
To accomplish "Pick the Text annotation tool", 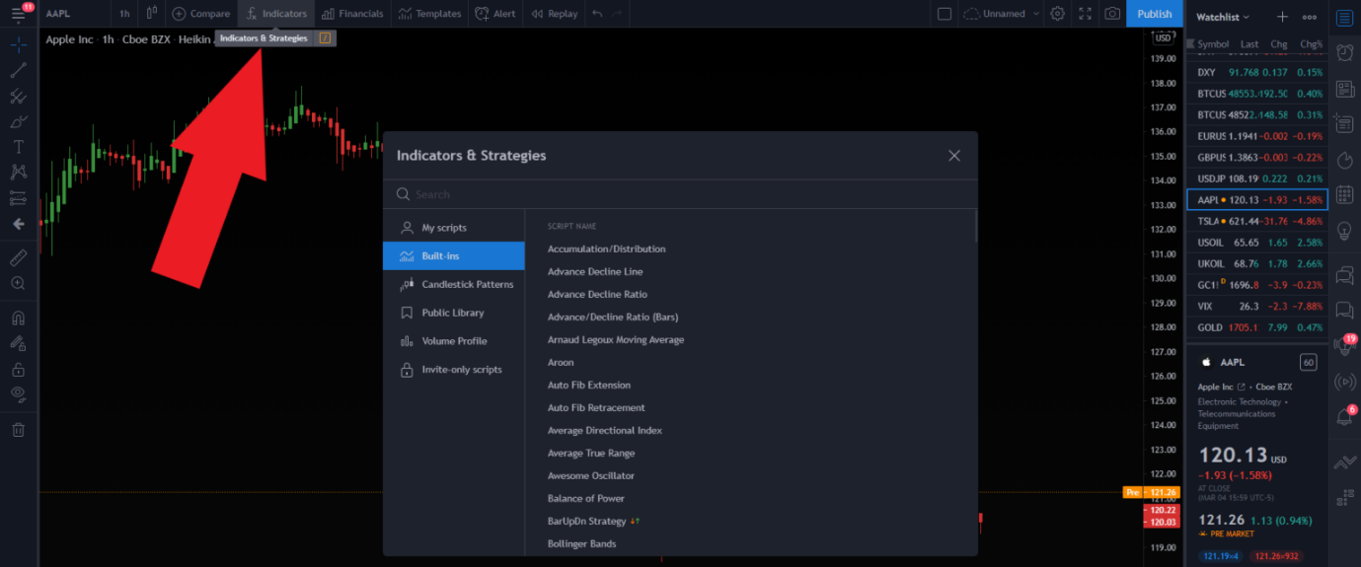I will pos(18,147).
